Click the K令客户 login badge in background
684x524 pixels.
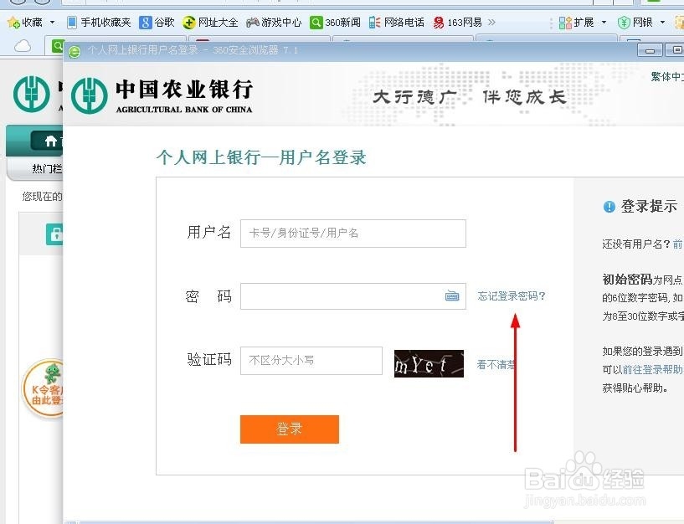[43, 388]
